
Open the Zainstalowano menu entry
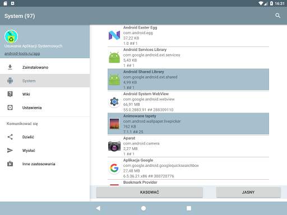45,67
